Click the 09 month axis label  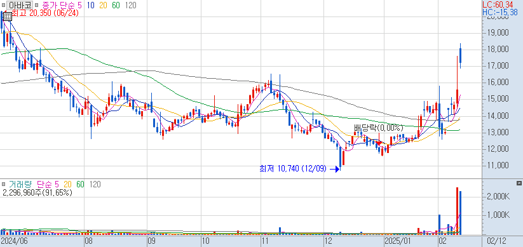click(x=151, y=241)
